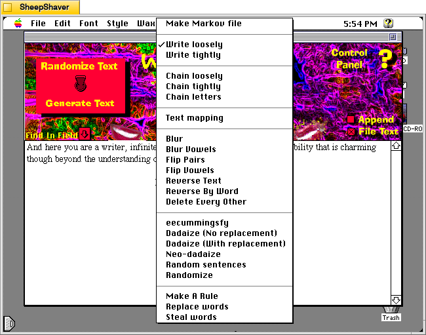Choose Chain letters
The image size is (426, 335).
[x=224, y=97]
